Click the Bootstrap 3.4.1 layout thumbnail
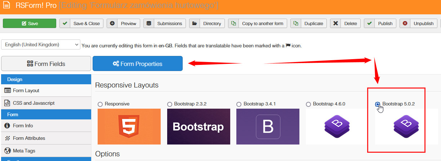 (268, 127)
